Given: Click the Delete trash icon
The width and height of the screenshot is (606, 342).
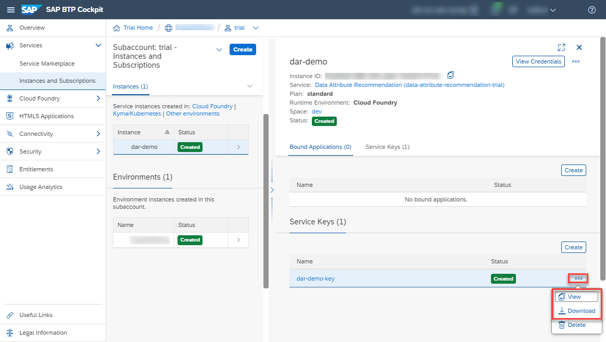Looking at the screenshot, I should pyautogui.click(x=562, y=325).
